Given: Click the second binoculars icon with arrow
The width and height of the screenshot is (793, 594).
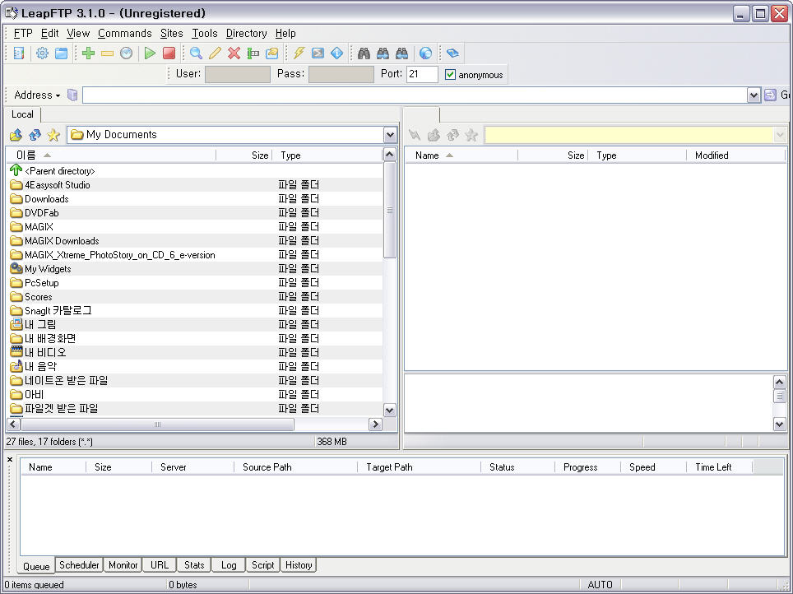Looking at the screenshot, I should (x=383, y=53).
